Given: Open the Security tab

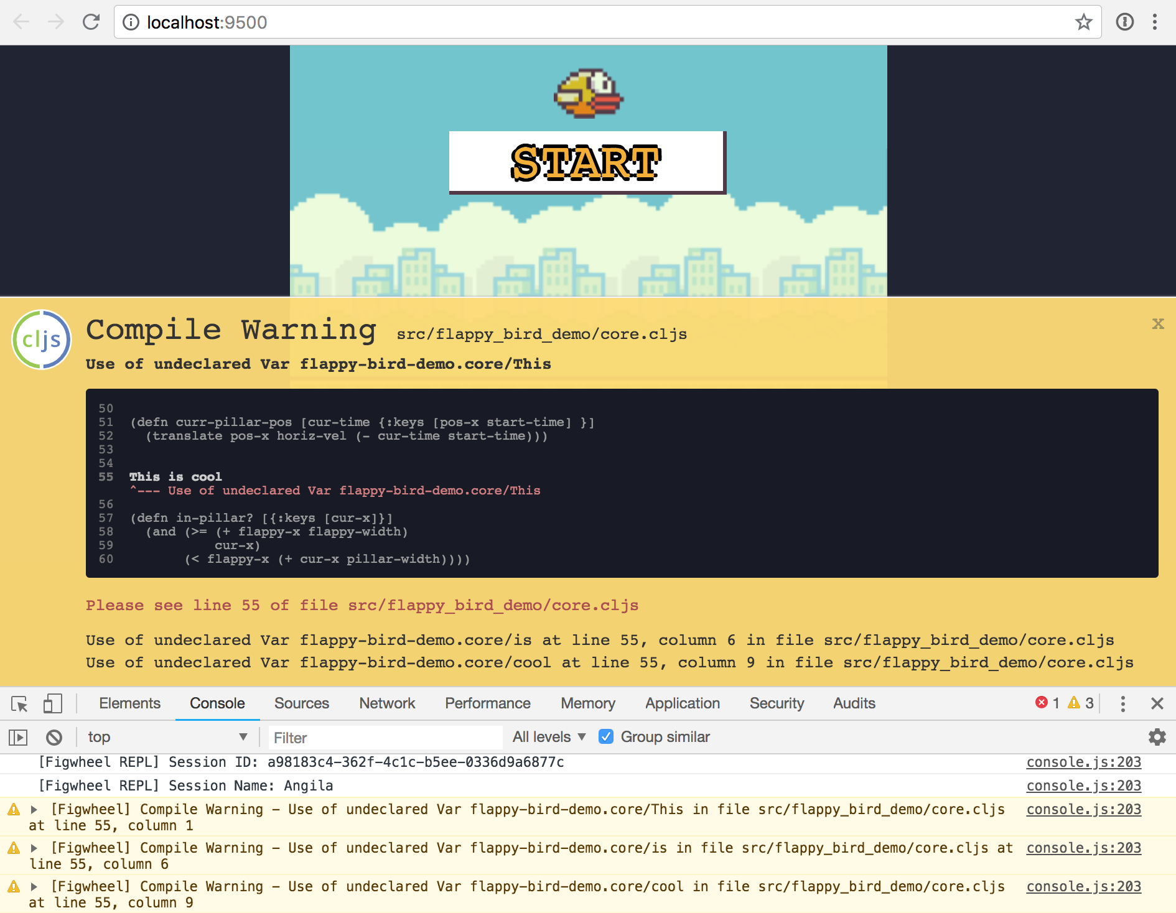Looking at the screenshot, I should (x=777, y=703).
